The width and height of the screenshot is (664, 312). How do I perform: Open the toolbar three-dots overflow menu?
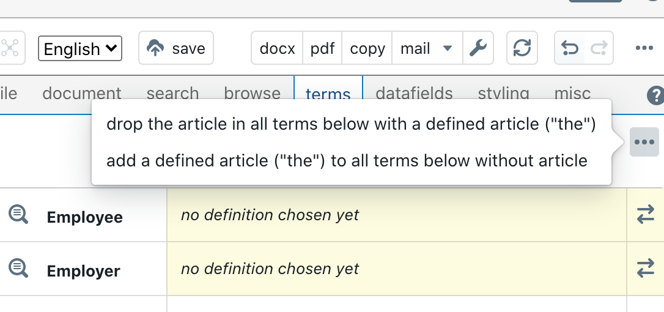pos(644,48)
